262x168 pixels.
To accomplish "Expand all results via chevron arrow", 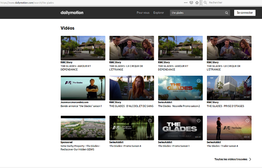I will click(x=250, y=159).
